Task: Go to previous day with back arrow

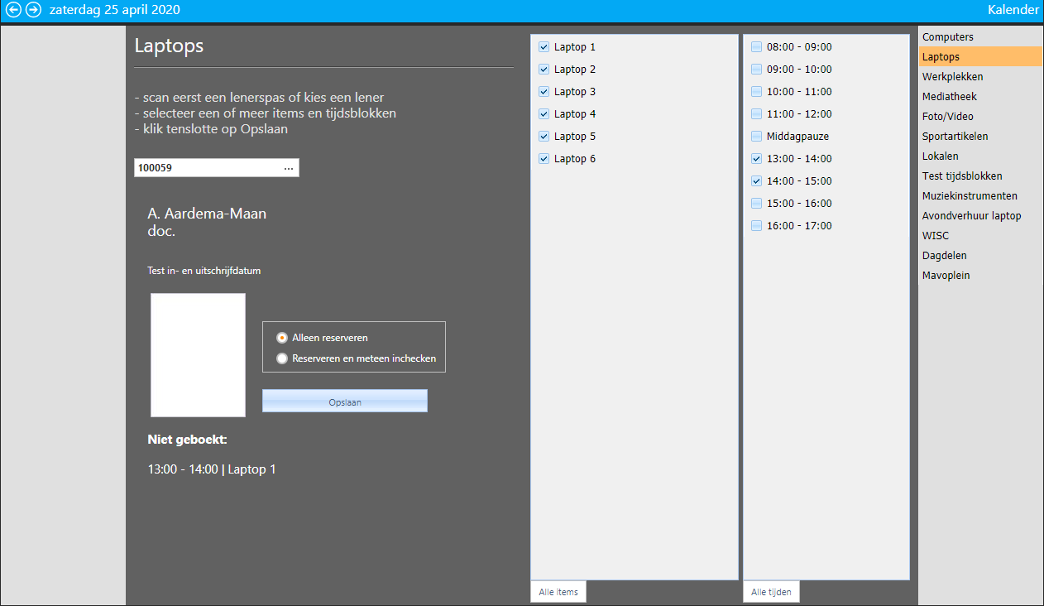Action: (x=13, y=10)
